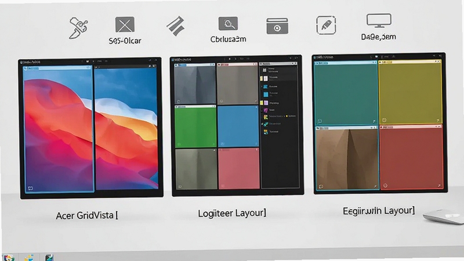The image size is (464, 261).
Task: Click the Egiirwrih Layour label
Action: click(x=379, y=211)
